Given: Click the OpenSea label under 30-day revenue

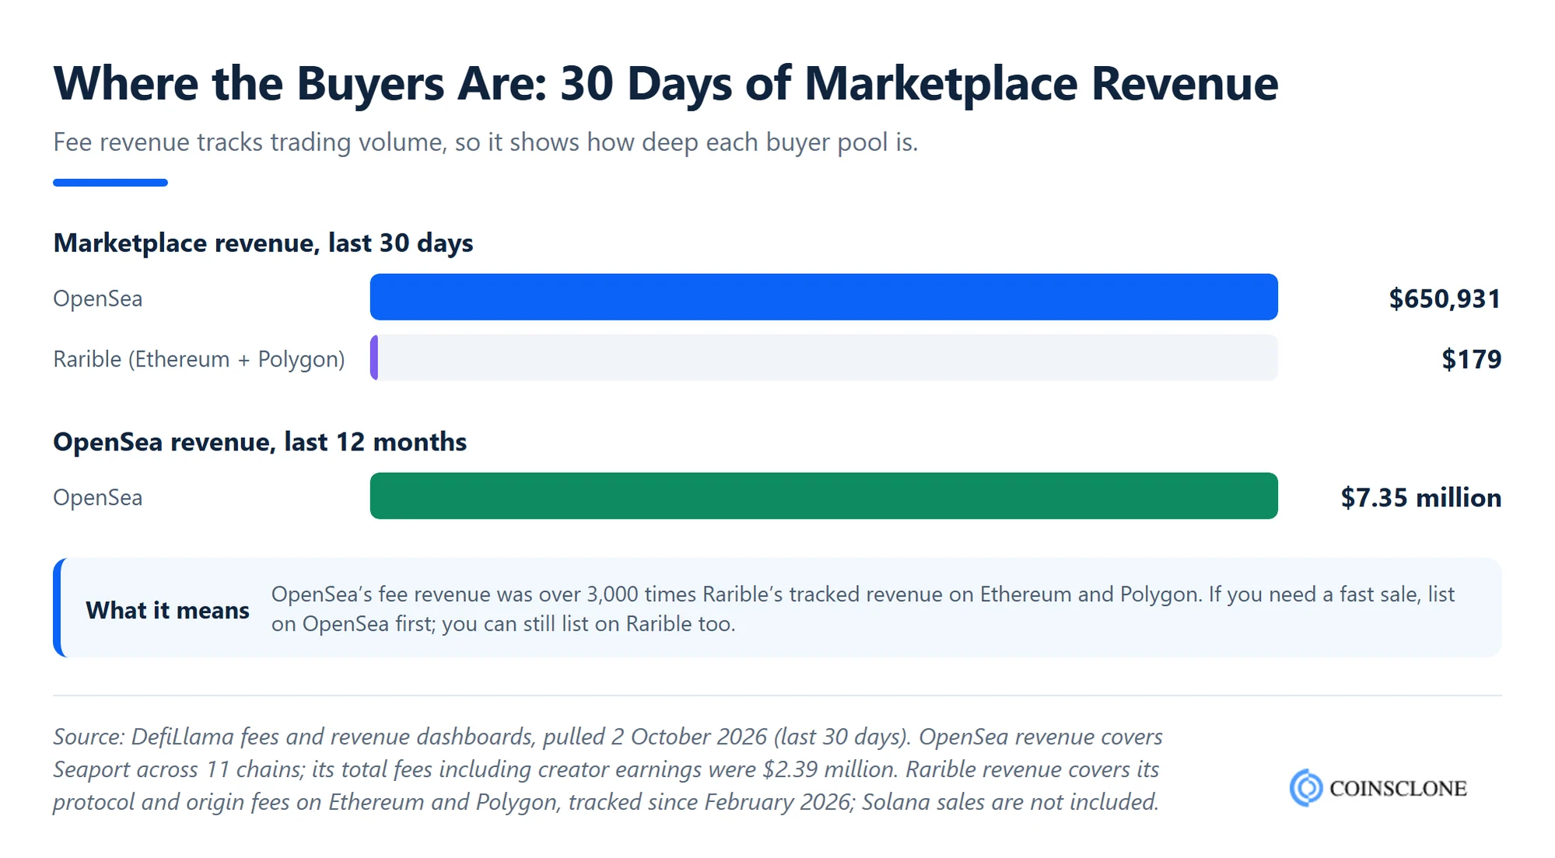Looking at the screenshot, I should pyautogui.click(x=98, y=299).
